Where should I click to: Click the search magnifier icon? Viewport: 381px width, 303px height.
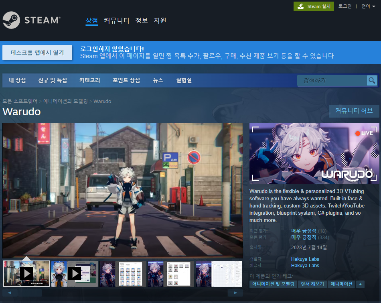click(x=372, y=80)
